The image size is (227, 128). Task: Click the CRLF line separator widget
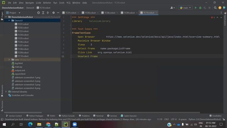[x=166, y=119]
